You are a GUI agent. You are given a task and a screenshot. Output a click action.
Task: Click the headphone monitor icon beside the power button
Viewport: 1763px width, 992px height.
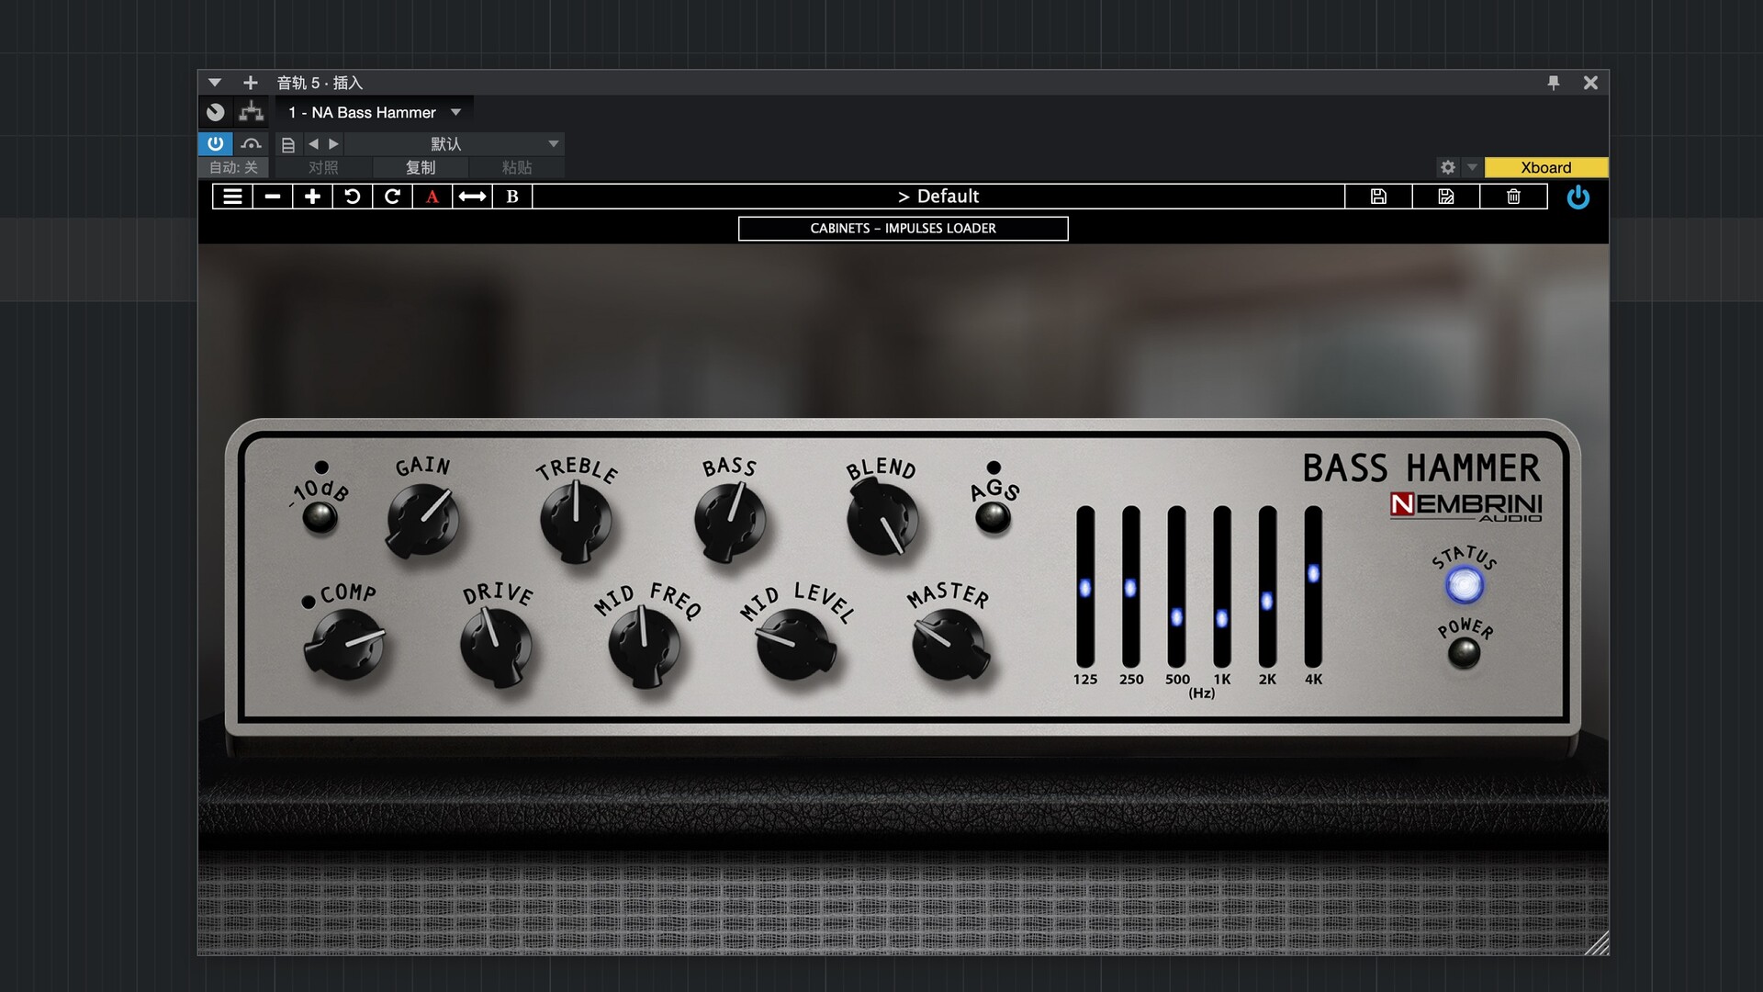[x=251, y=144]
